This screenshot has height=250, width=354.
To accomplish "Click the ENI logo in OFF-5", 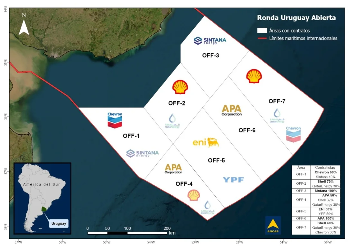I will pyautogui.click(x=206, y=142).
